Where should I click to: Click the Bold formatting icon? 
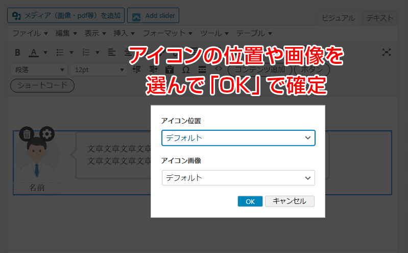[17, 52]
